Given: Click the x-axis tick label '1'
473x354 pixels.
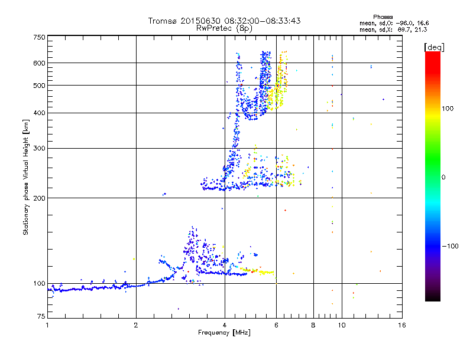Looking at the screenshot, I should click(47, 325).
